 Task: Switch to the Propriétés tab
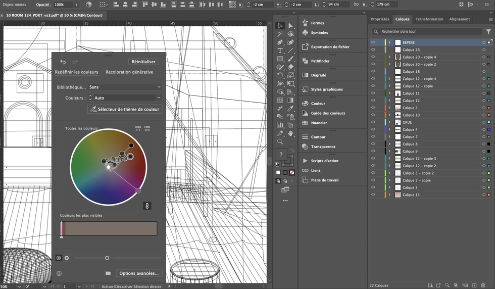pyautogui.click(x=380, y=19)
